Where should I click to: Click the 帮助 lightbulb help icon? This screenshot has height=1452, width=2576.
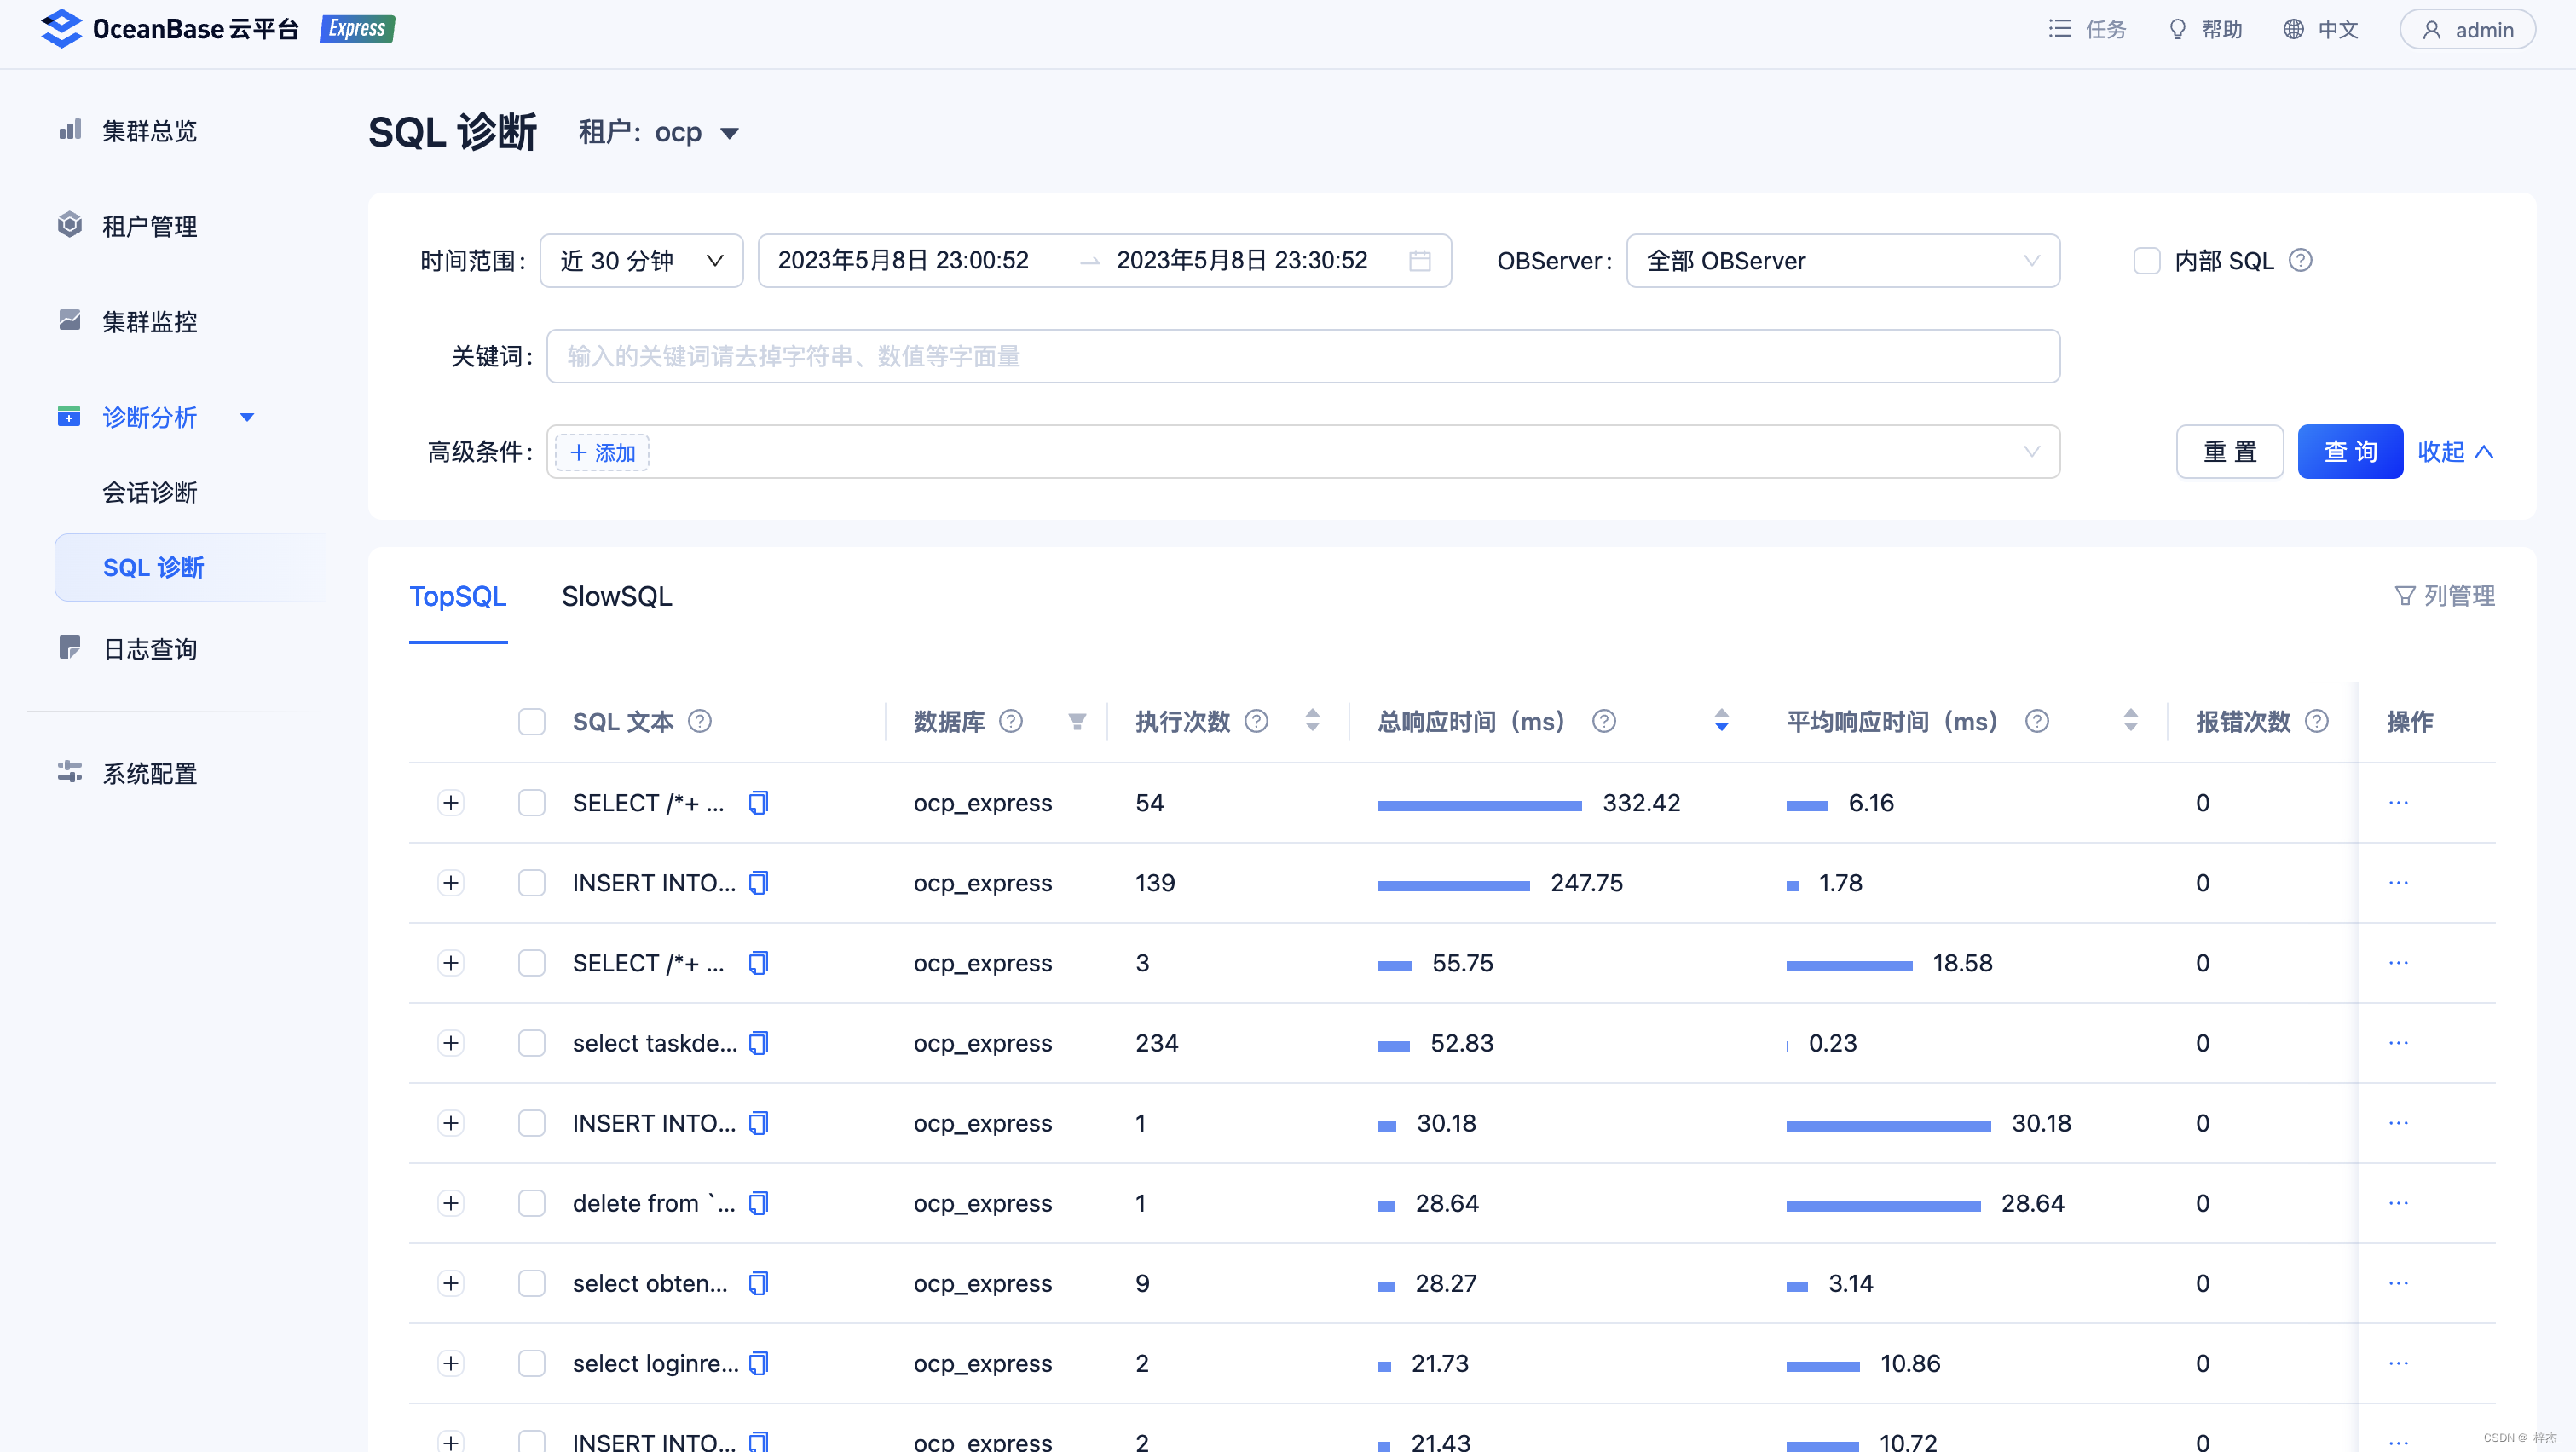(x=2177, y=30)
